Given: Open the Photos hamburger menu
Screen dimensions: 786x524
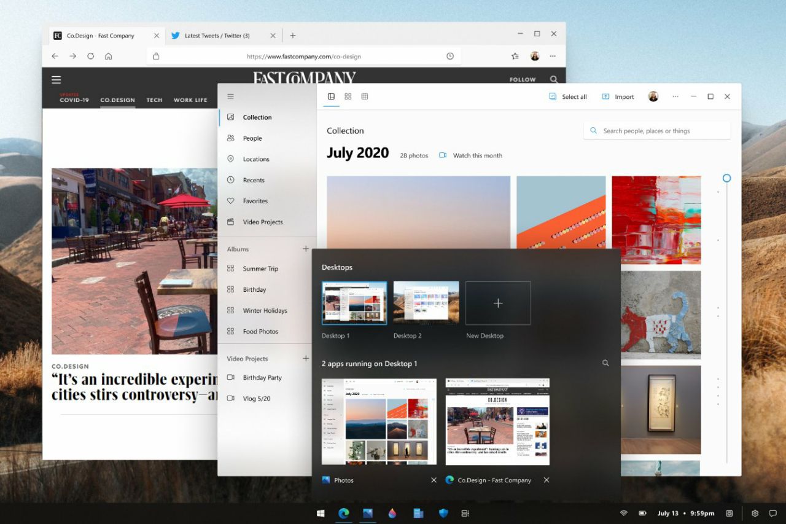Looking at the screenshot, I should point(230,96).
